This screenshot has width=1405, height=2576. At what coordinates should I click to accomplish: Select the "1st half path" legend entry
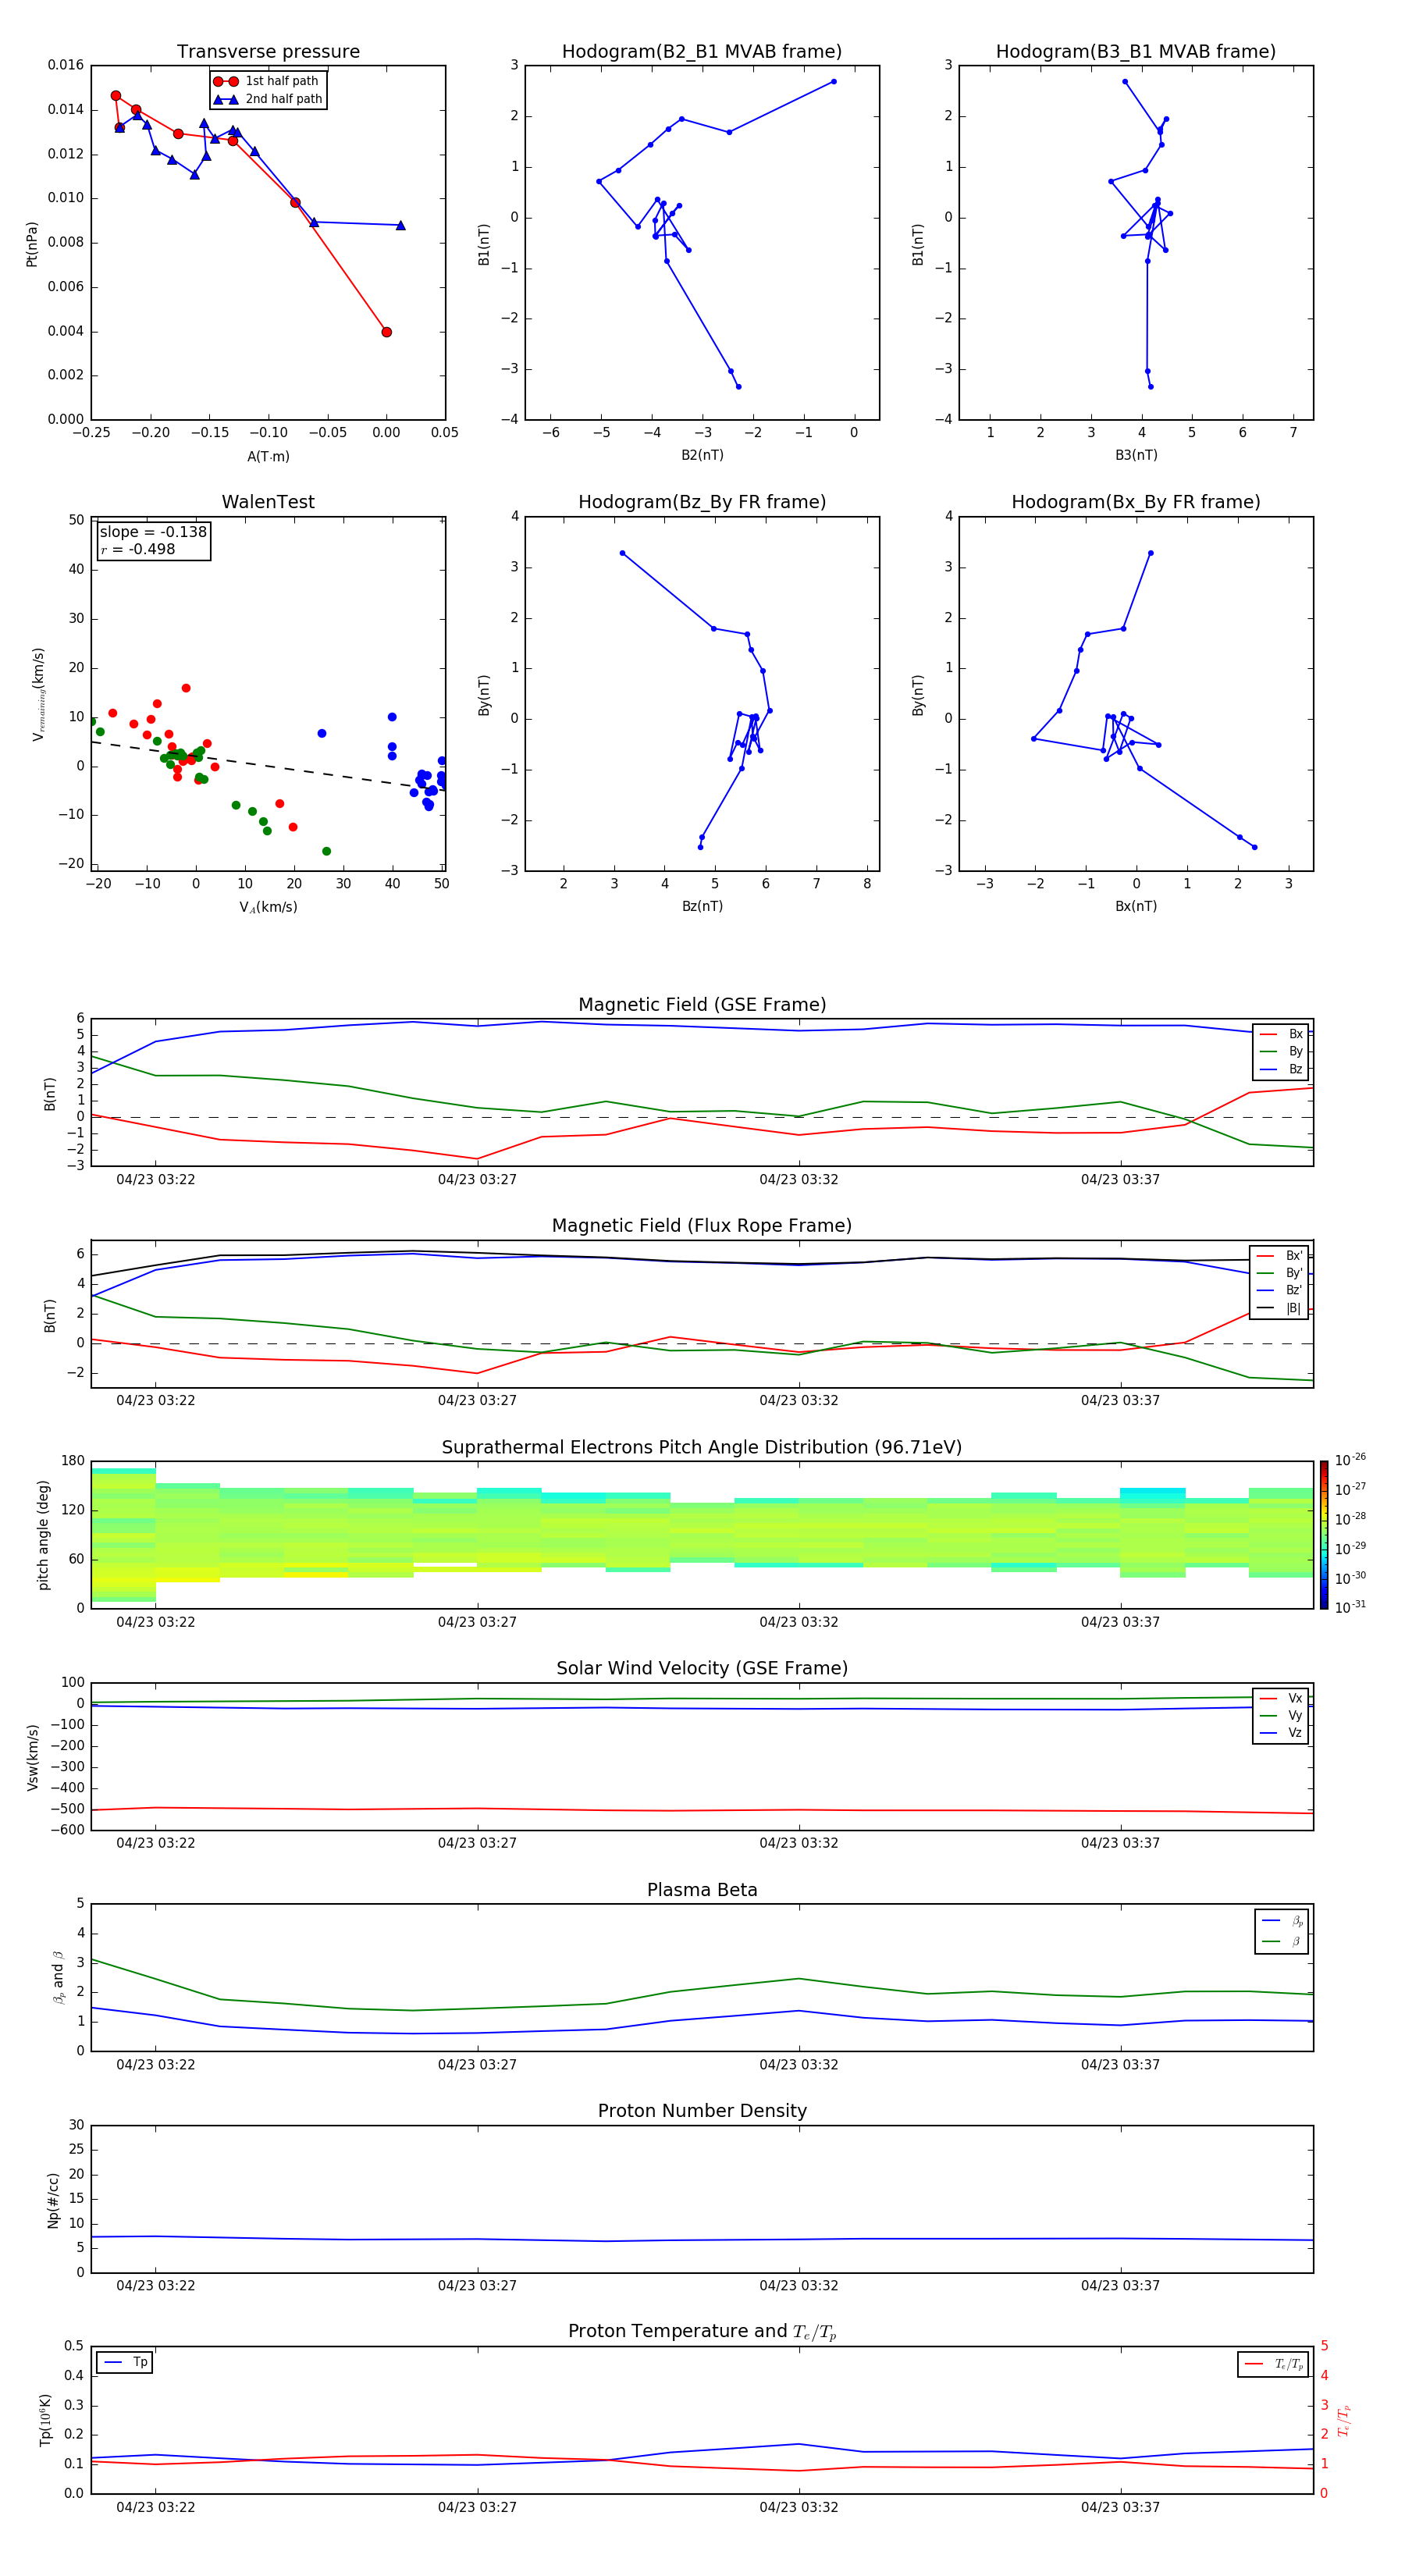pos(268,81)
